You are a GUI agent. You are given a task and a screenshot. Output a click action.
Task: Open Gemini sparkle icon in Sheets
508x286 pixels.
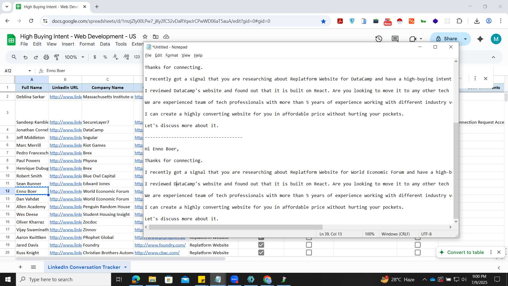[x=480, y=39]
